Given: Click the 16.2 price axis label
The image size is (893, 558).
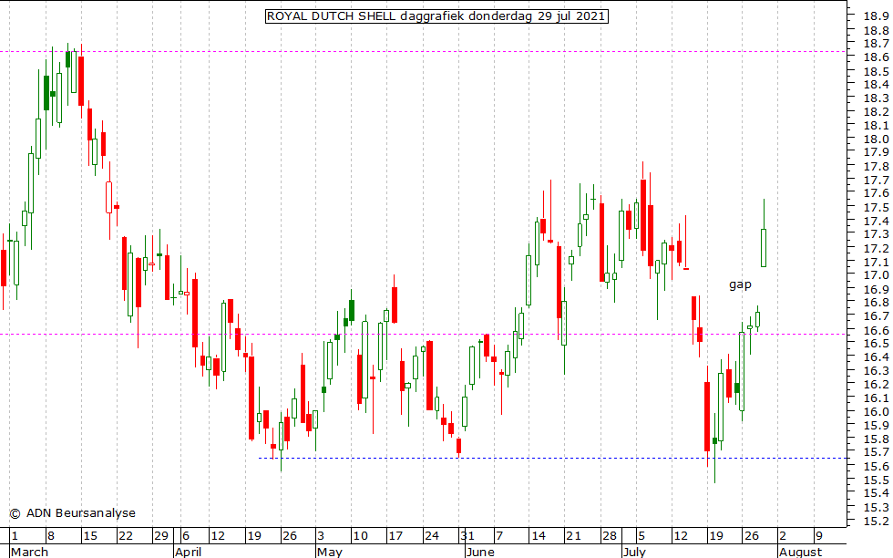Looking at the screenshot, I should pyautogui.click(x=877, y=385).
